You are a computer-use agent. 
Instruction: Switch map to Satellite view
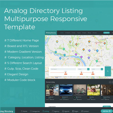49,36
